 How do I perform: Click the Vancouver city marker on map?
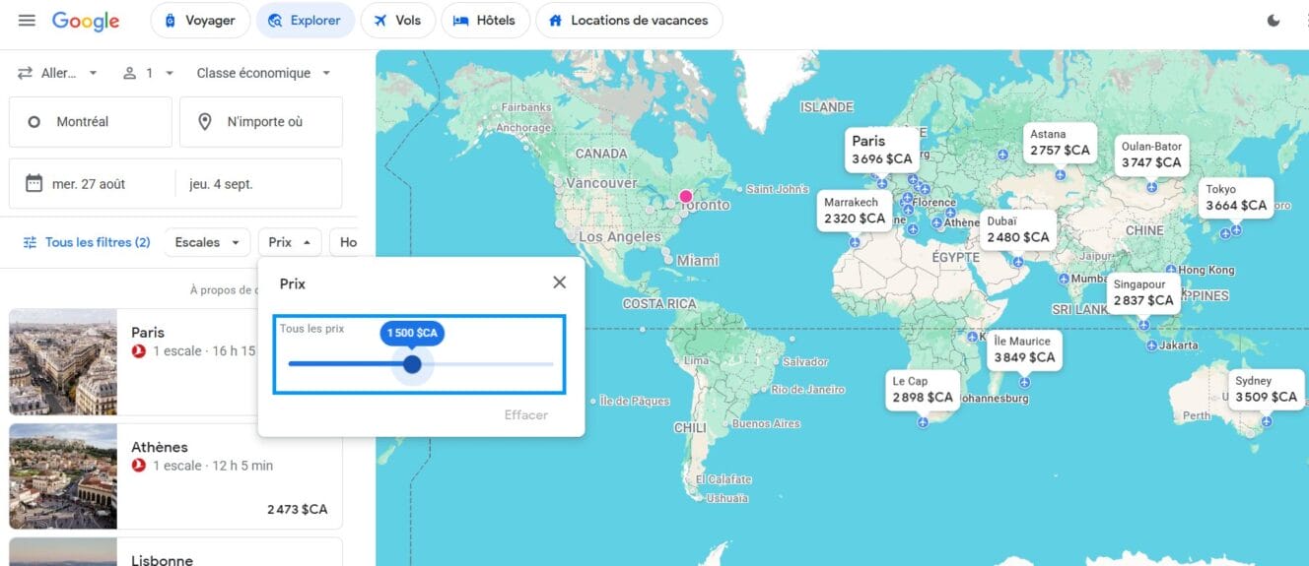[559, 183]
